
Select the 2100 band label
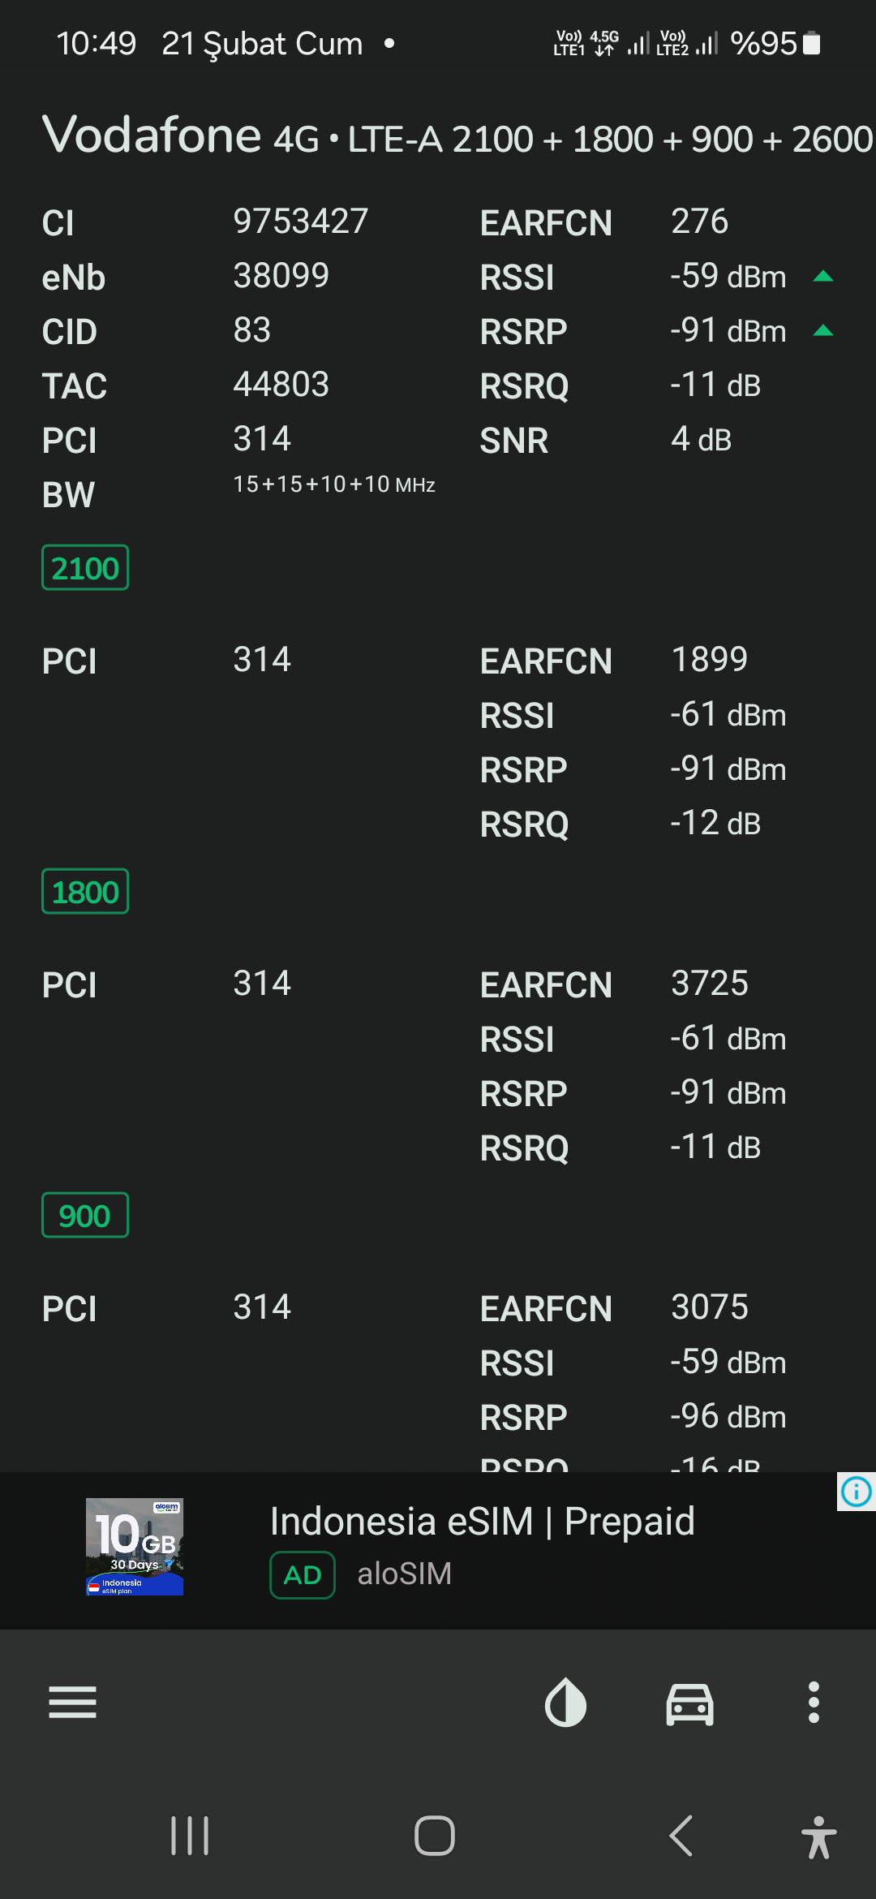(x=85, y=567)
